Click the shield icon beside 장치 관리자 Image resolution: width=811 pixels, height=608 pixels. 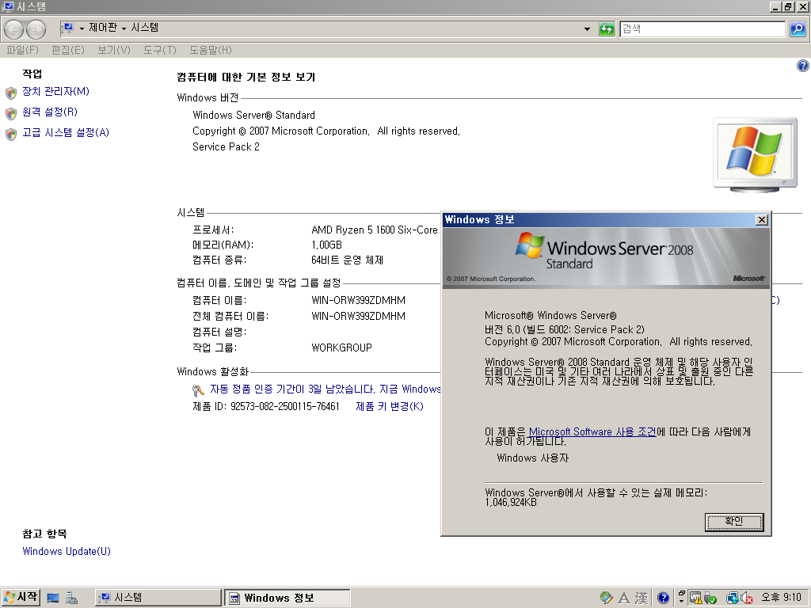click(11, 93)
